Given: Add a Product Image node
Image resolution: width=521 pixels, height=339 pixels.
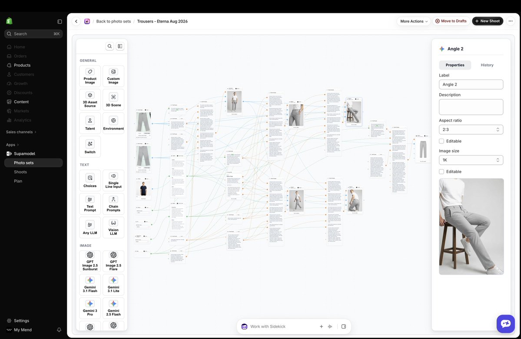Looking at the screenshot, I should [x=90, y=76].
